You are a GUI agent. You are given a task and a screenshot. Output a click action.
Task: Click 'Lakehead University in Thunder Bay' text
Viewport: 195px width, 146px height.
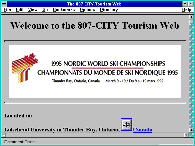point(51,130)
